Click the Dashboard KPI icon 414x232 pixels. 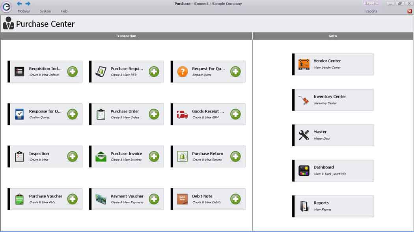tap(304, 171)
